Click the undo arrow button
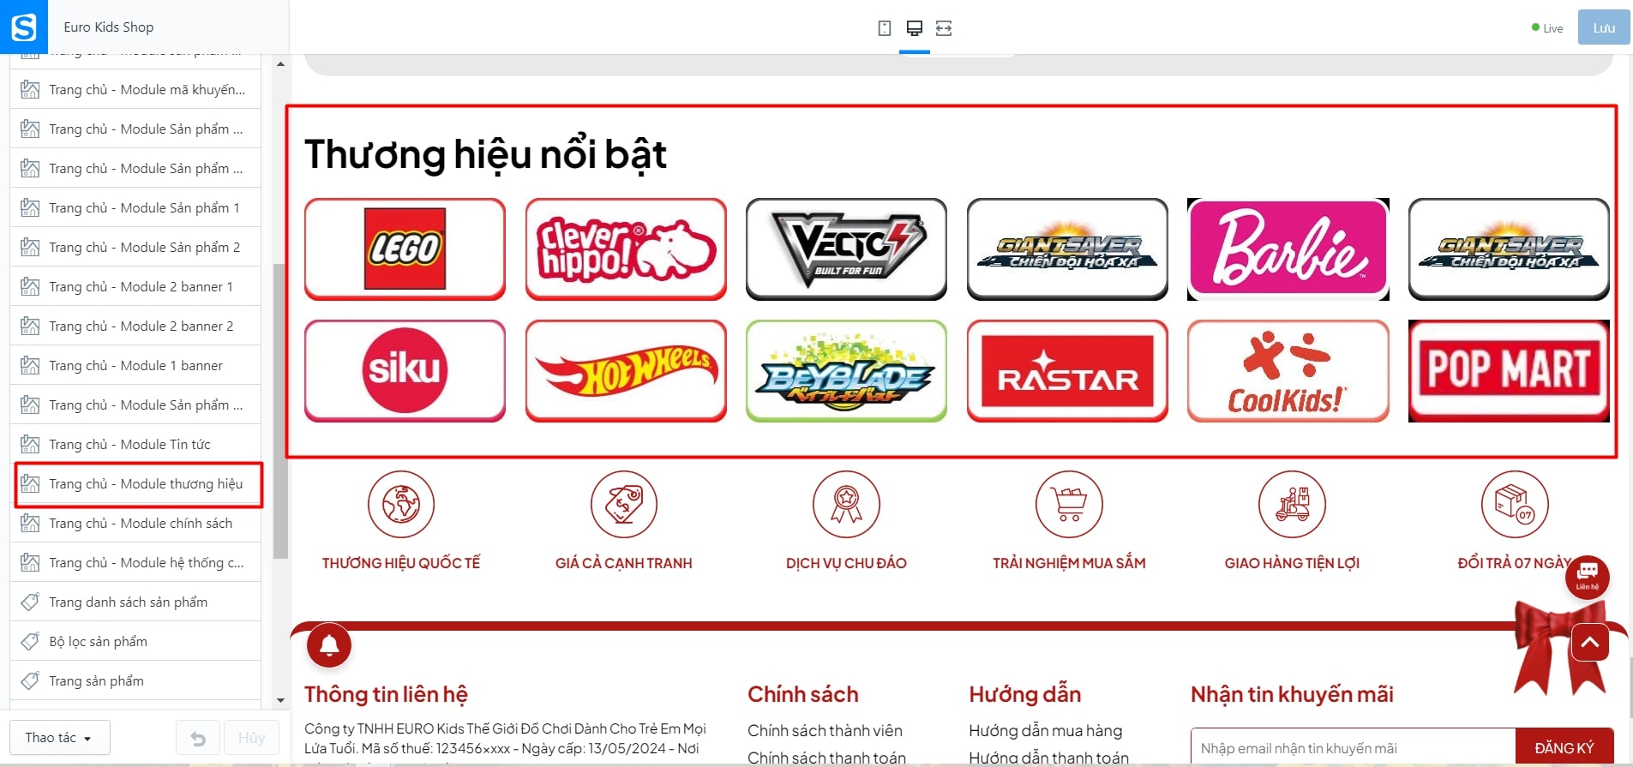The width and height of the screenshot is (1633, 767). tap(198, 738)
